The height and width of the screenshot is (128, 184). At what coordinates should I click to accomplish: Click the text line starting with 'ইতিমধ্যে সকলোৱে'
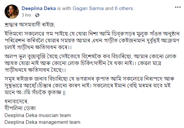coord(92,34)
